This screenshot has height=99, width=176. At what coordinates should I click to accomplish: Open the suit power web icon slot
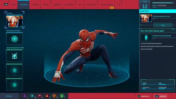point(15,39)
